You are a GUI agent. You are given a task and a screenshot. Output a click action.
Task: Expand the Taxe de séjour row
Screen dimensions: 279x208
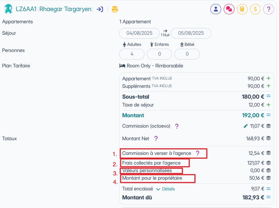[x=268, y=105]
